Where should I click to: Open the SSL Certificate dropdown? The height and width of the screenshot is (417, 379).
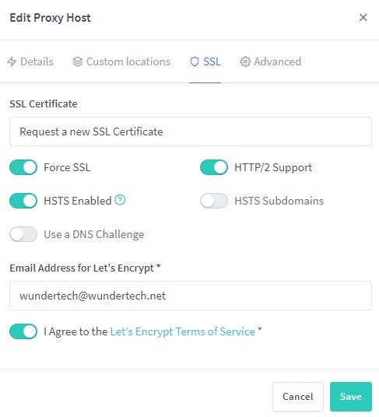coord(191,131)
